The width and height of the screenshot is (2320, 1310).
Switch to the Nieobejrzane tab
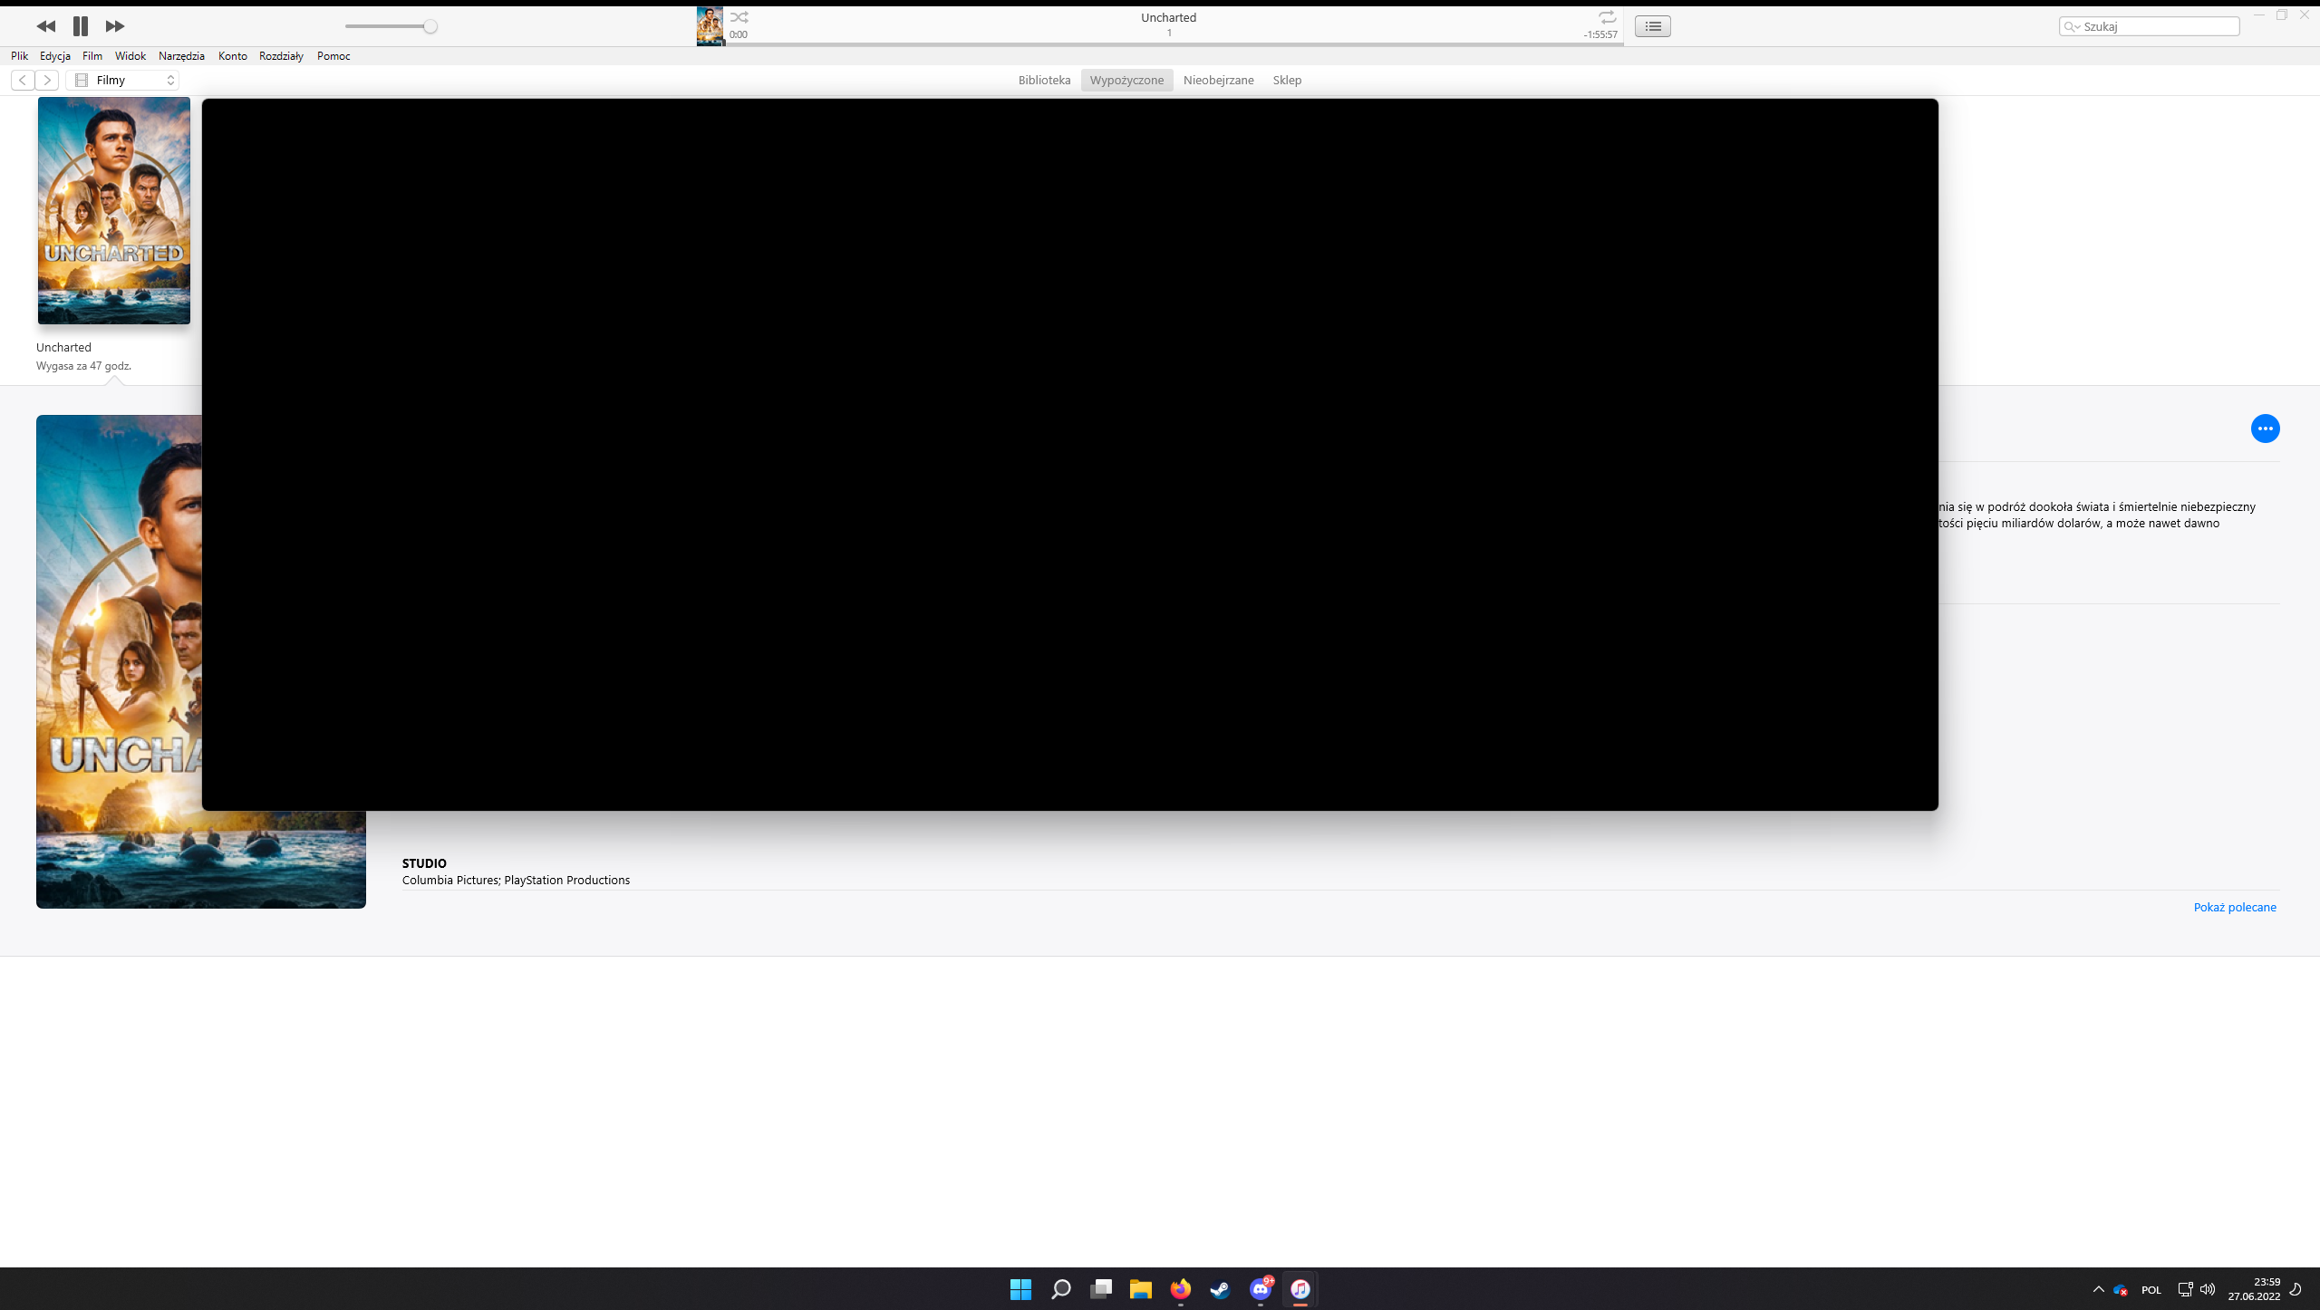pos(1218,80)
